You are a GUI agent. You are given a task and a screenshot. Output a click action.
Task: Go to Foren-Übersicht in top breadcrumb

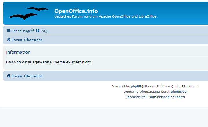[x=27, y=40]
